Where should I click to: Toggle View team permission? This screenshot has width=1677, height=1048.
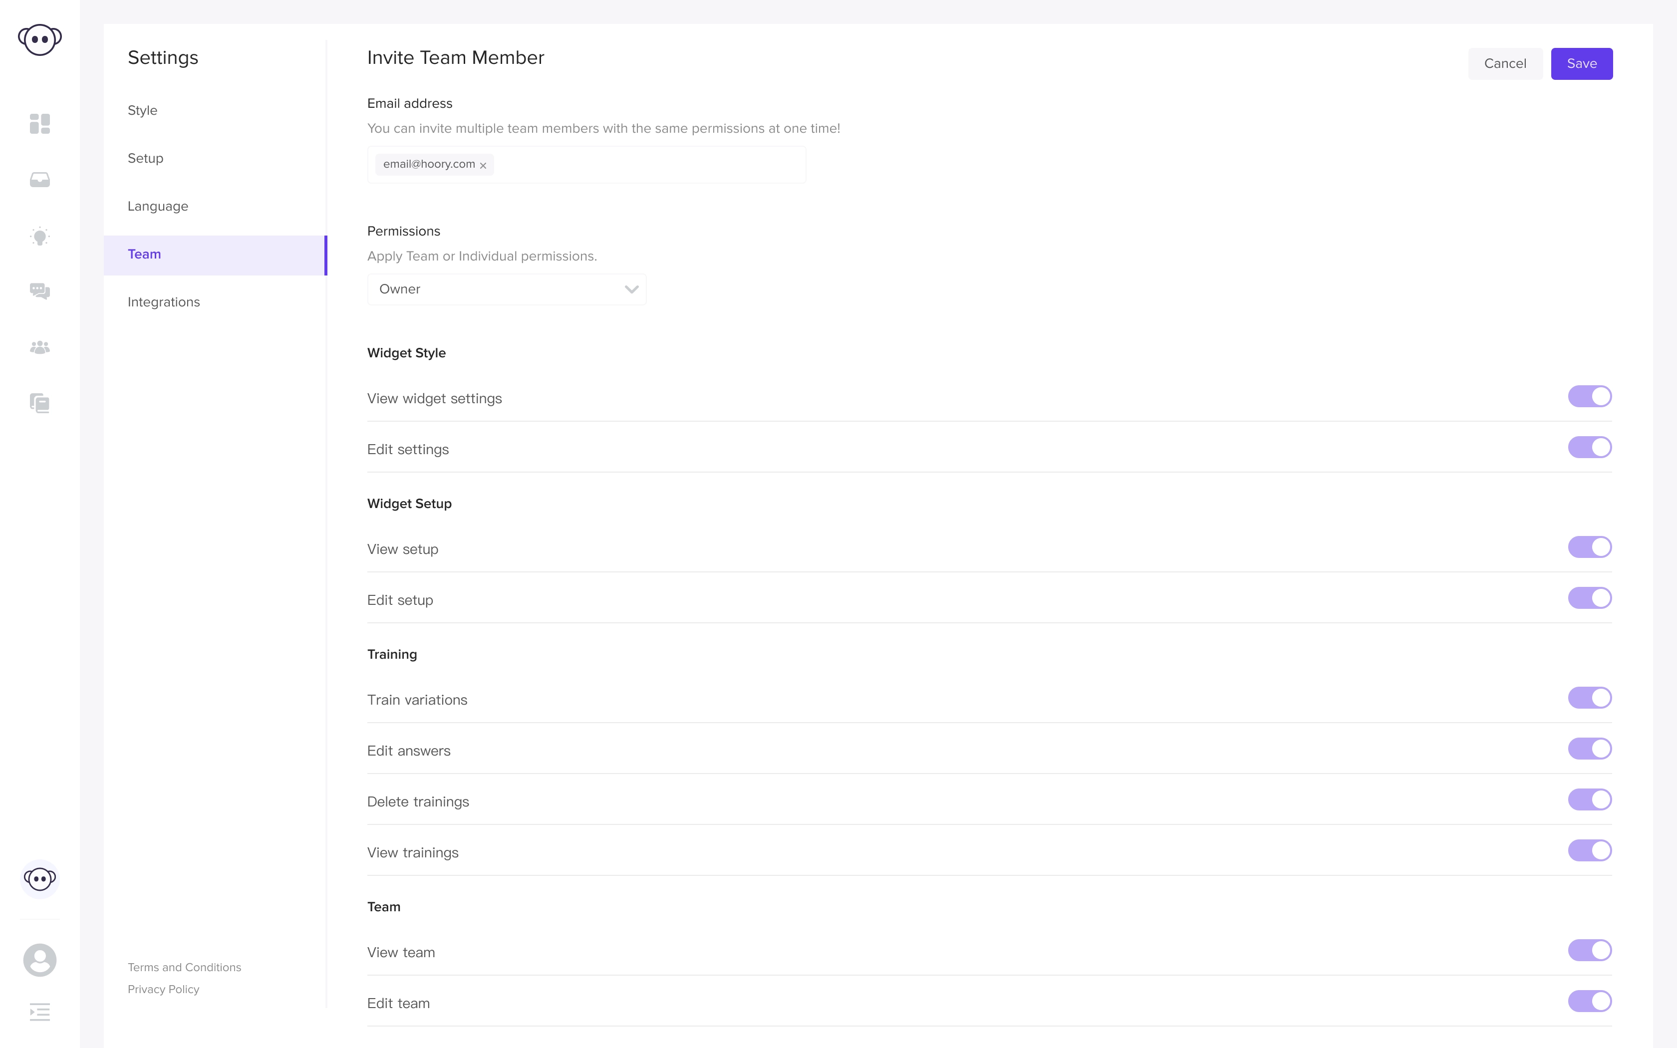(1590, 950)
